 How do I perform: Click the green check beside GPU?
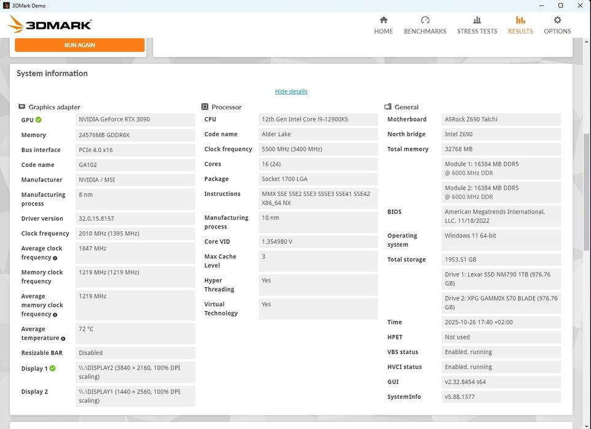[39, 120]
